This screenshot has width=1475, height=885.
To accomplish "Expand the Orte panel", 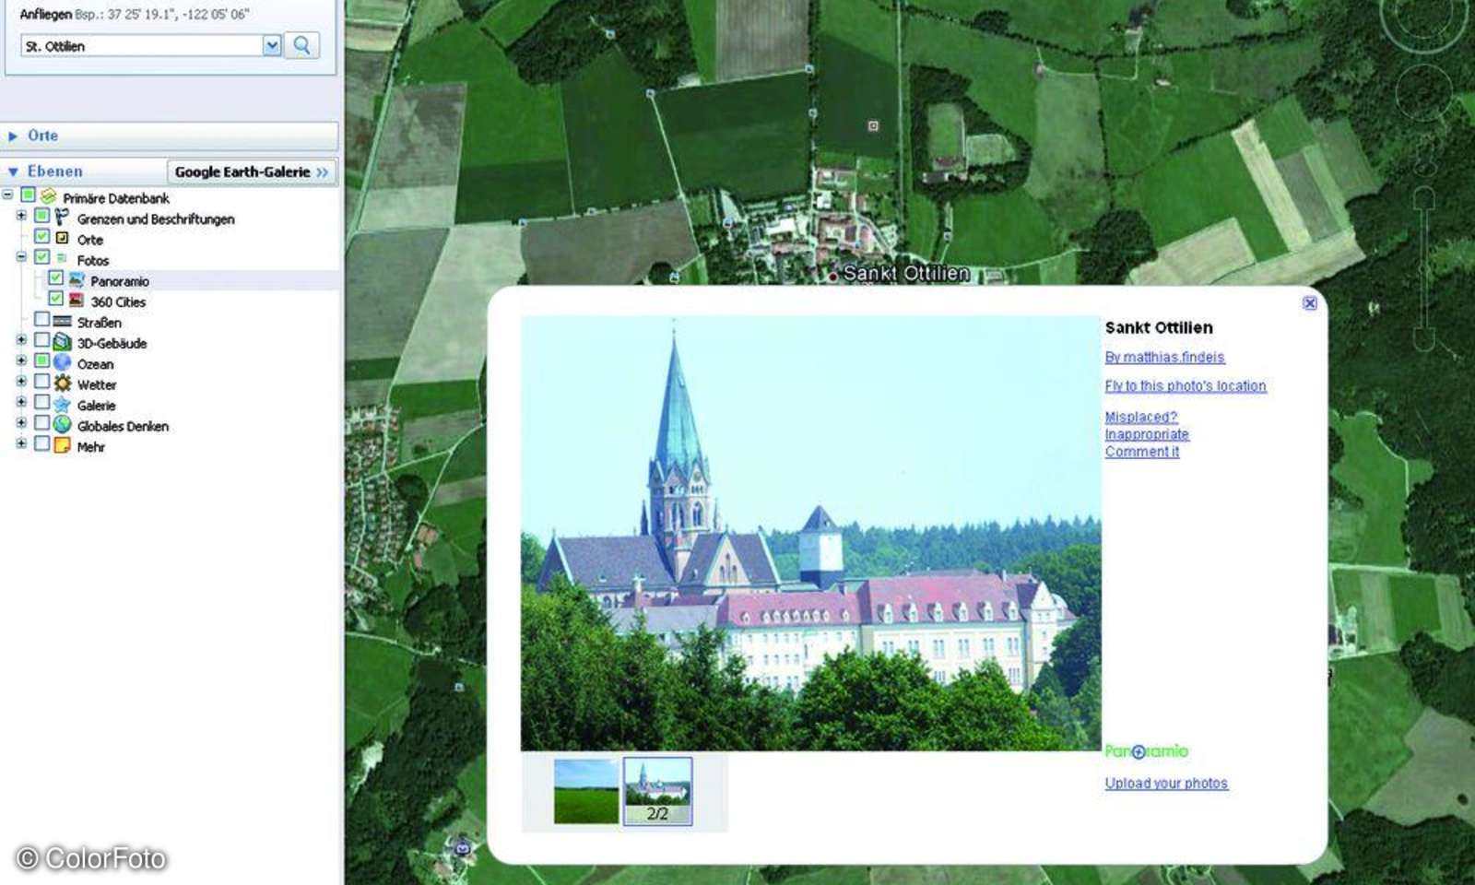I will click(13, 136).
